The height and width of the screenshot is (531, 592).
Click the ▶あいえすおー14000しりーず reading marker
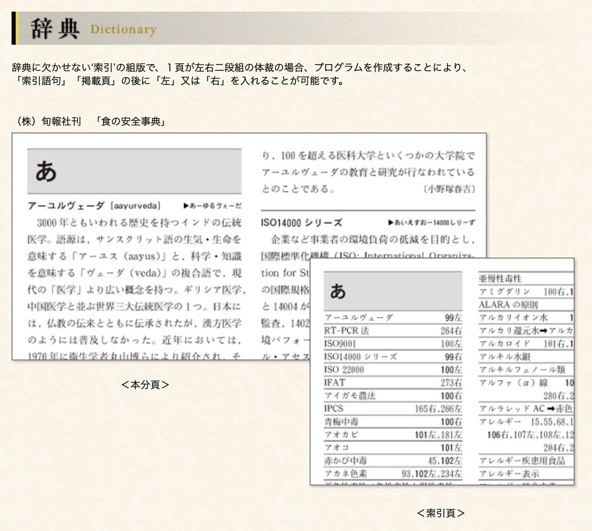click(x=432, y=223)
